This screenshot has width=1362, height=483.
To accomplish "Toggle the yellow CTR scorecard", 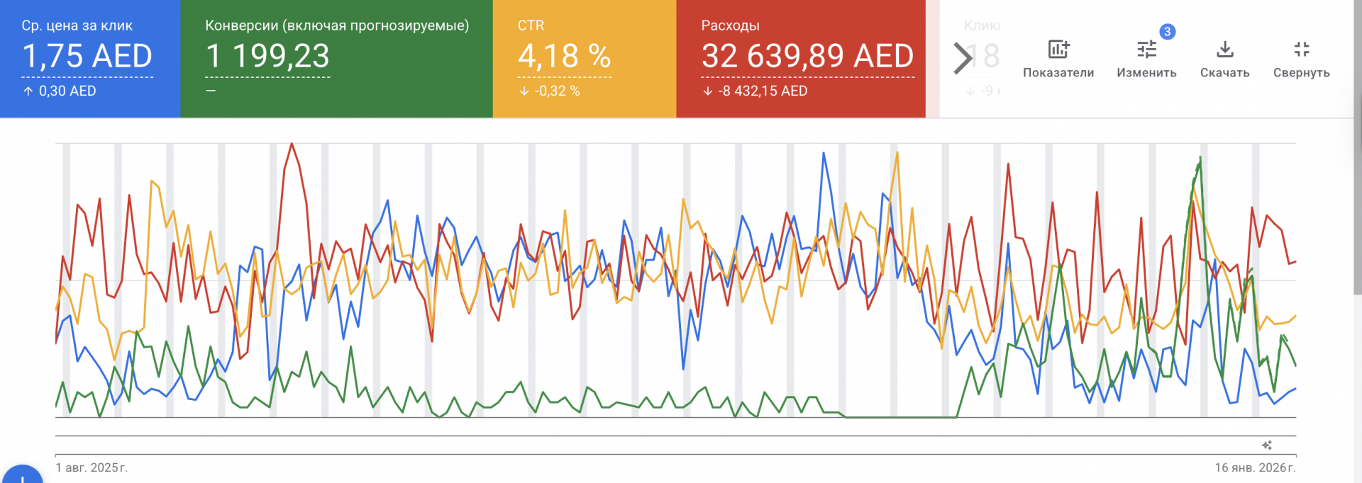I will [584, 59].
